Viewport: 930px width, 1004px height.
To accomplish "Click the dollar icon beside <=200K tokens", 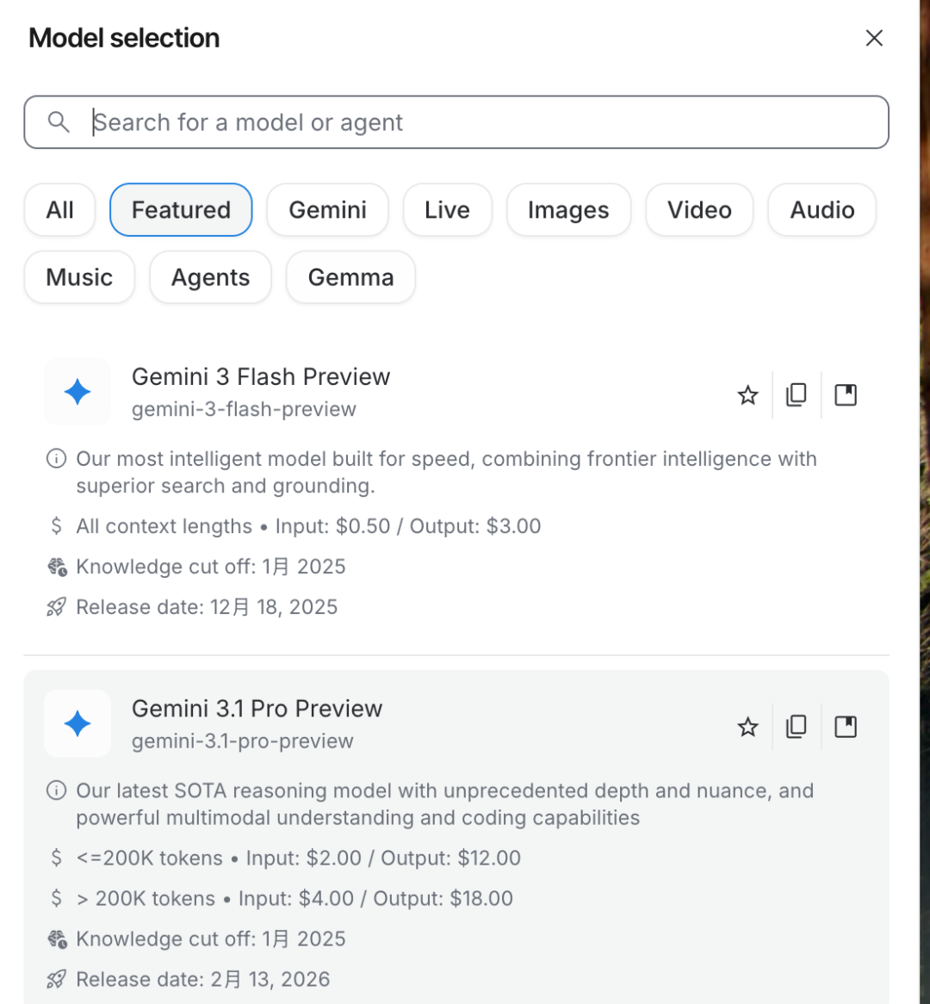I will pos(56,858).
